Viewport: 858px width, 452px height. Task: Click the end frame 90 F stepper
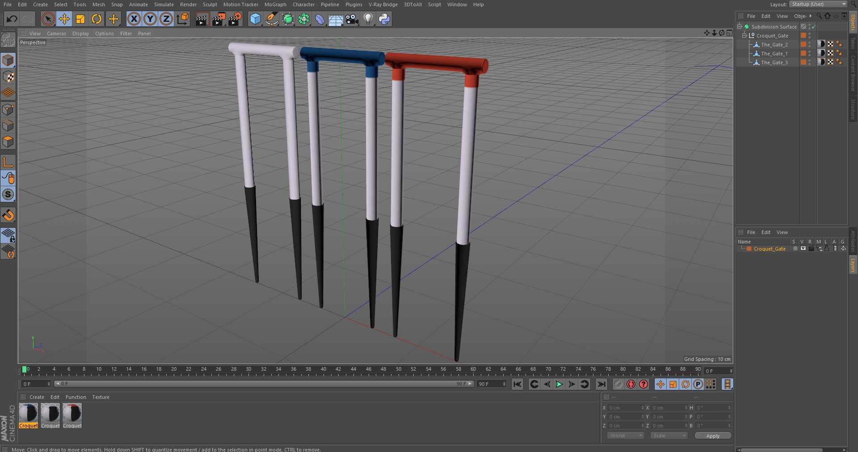[504, 384]
